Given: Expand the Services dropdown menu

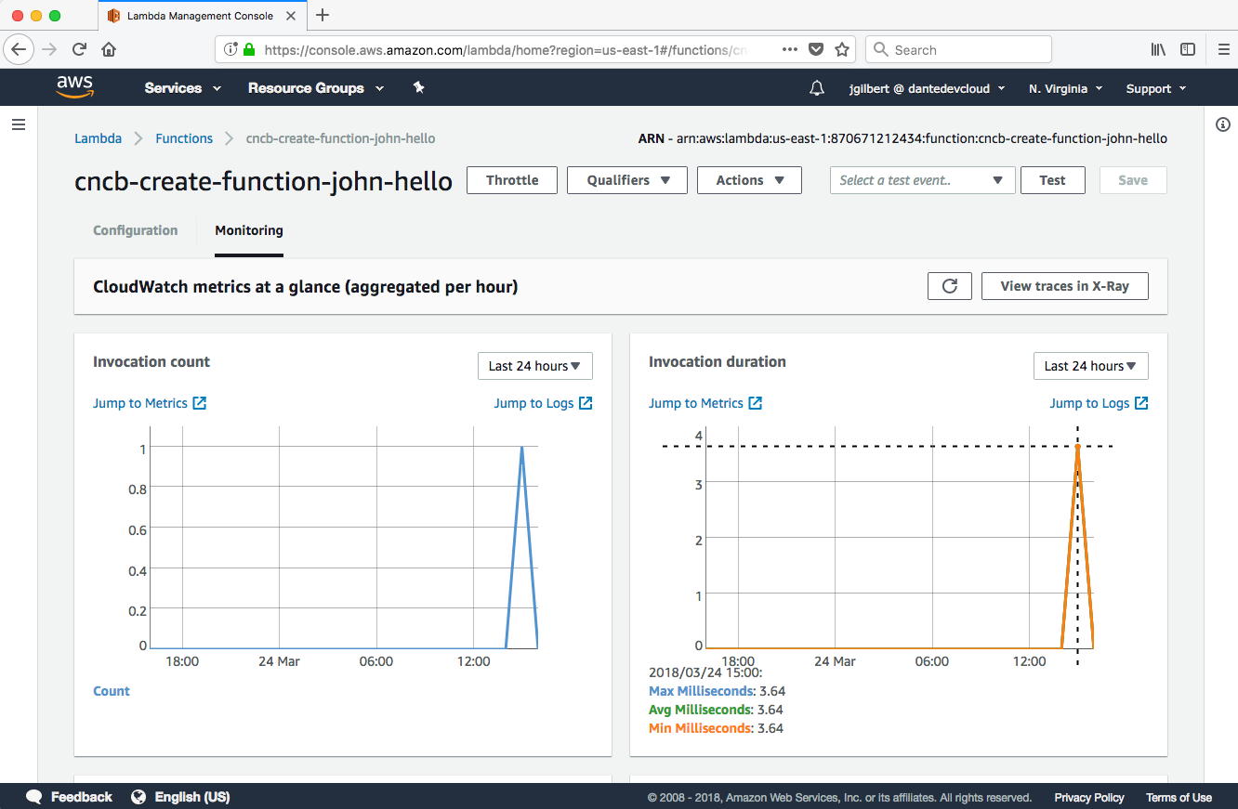Looking at the screenshot, I should click(x=182, y=88).
